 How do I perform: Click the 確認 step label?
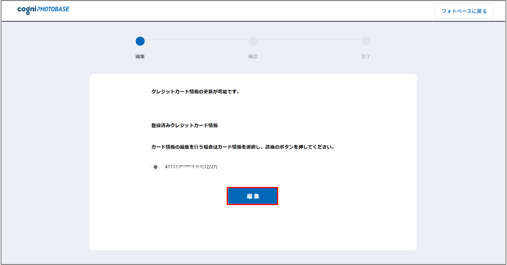(x=253, y=57)
